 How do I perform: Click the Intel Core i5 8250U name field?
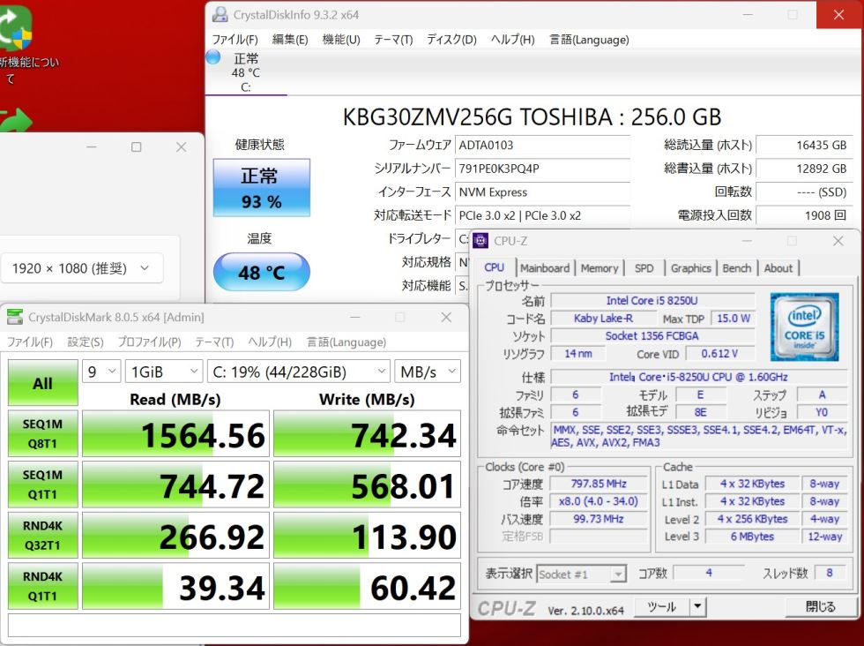(x=653, y=301)
